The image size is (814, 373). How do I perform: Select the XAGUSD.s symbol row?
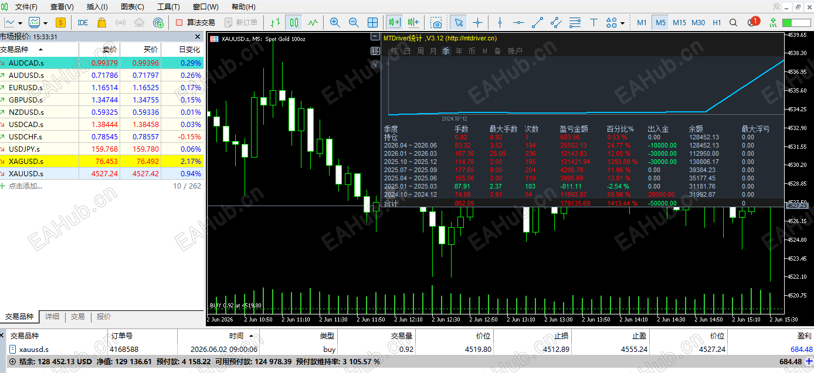pyautogui.click(x=102, y=161)
